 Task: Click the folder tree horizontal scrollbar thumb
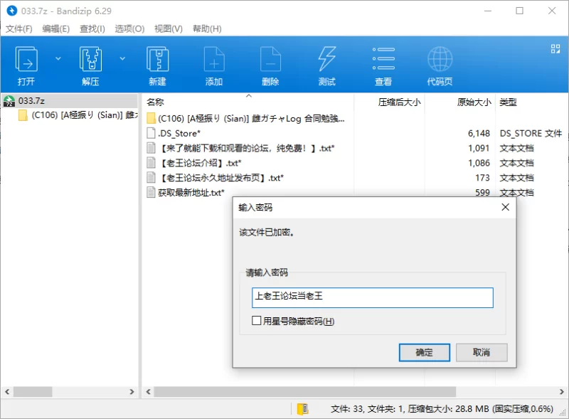33,392
